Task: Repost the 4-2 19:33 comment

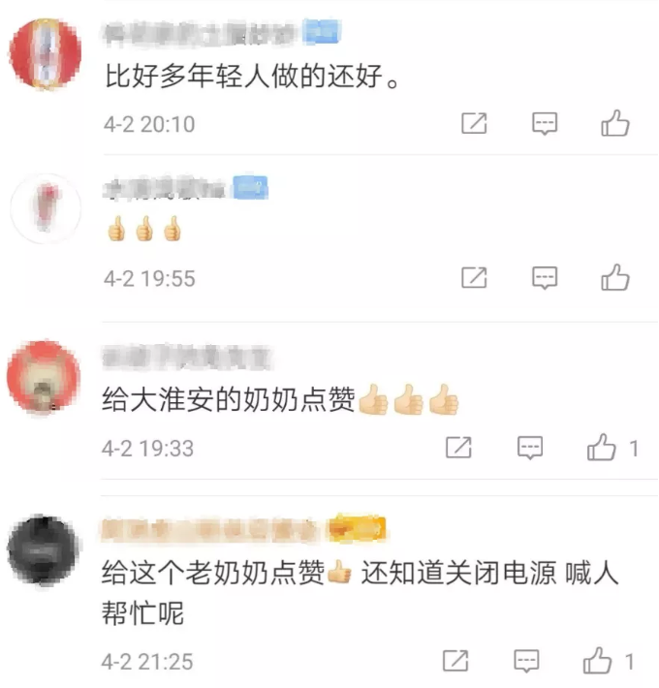Action: tap(458, 448)
